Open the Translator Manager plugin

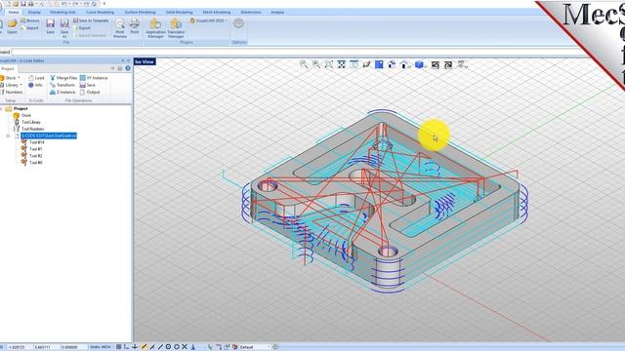click(x=176, y=28)
